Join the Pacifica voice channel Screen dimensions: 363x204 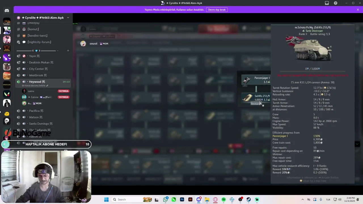pos(43,111)
